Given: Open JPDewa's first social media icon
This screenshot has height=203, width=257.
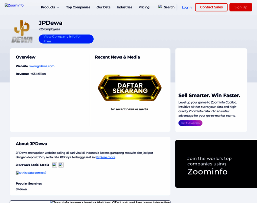Looking at the screenshot, I should (54, 165).
